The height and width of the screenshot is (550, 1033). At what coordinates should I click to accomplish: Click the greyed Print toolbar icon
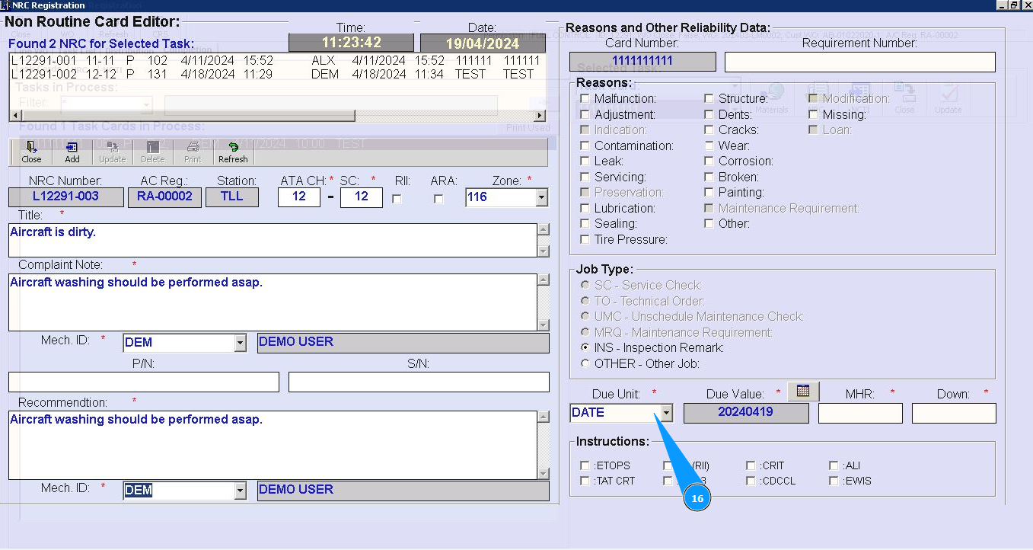pos(193,152)
